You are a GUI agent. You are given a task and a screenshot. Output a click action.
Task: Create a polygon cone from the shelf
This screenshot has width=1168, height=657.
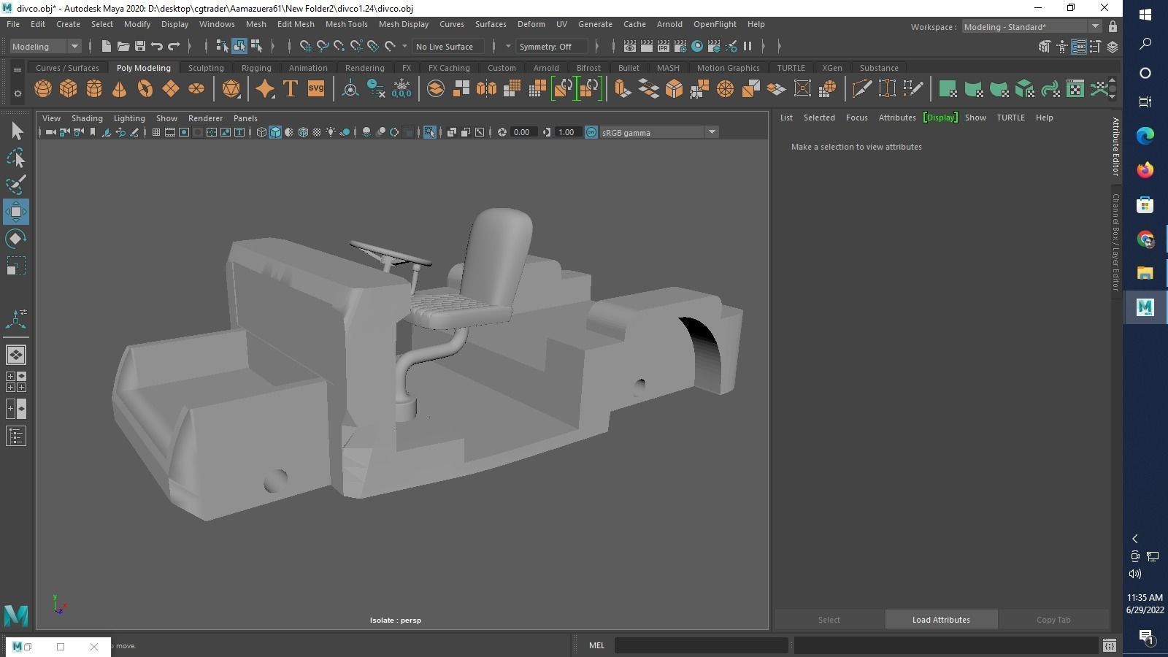coord(119,89)
